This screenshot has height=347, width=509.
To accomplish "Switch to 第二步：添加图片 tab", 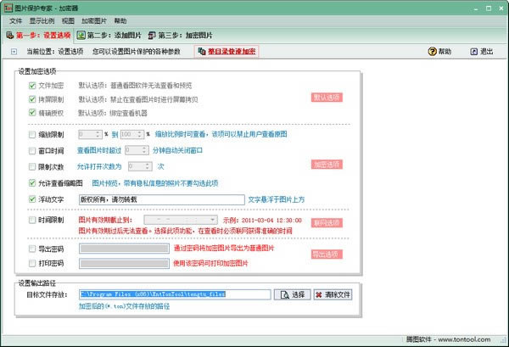I will coord(109,35).
